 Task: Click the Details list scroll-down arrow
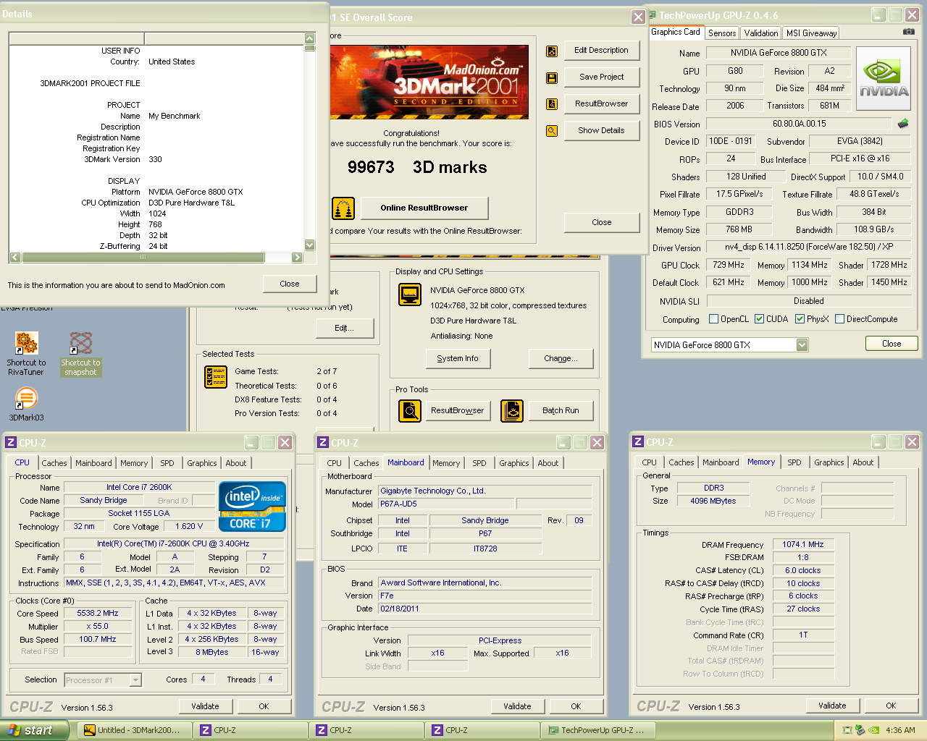tap(310, 245)
